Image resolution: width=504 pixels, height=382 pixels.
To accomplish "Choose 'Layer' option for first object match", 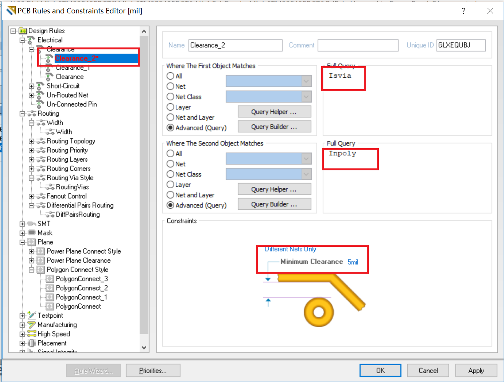I will point(171,107).
